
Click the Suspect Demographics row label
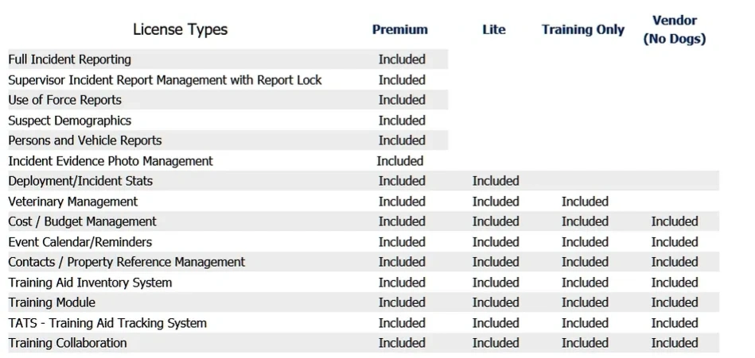click(70, 121)
